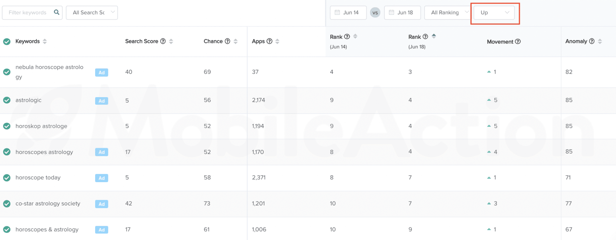Screen dimensions: 616x240
Task: Click Apps value 1,006
Action: (x=259, y=229)
